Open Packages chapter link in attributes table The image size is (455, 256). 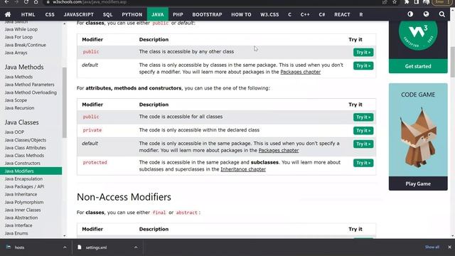[x=279, y=150]
